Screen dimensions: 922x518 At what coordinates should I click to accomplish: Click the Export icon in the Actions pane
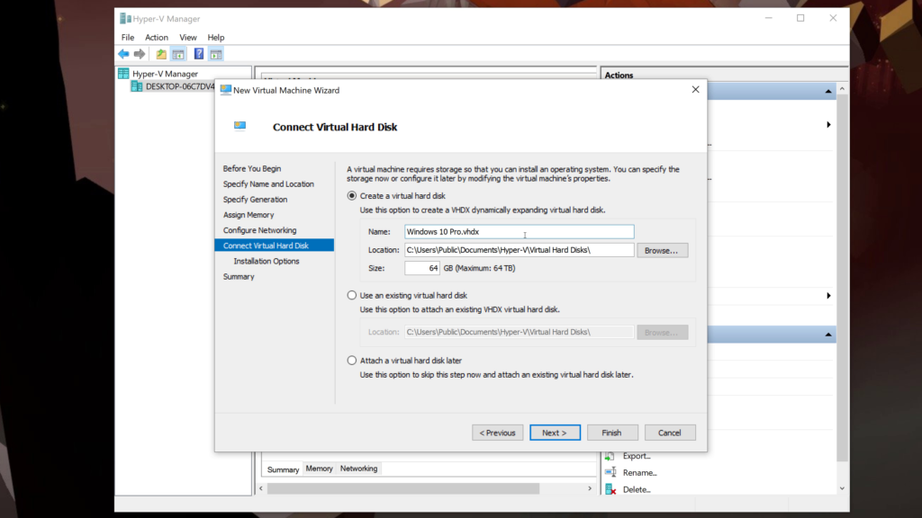610,456
